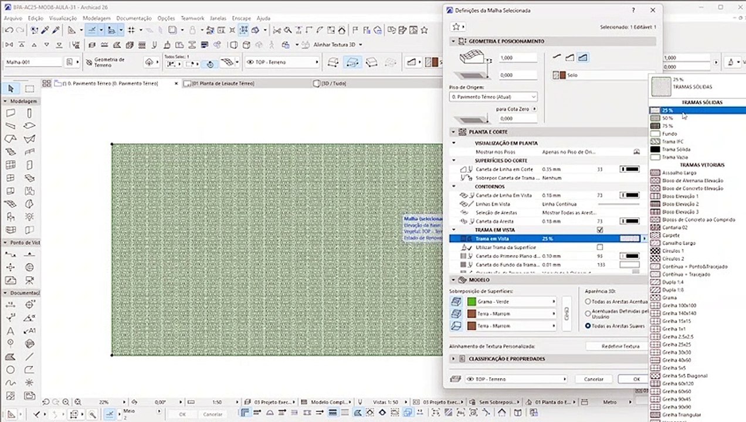Screen dimensions: 746x422
Task: Collapse Planta e Corte section
Action: 453,132
